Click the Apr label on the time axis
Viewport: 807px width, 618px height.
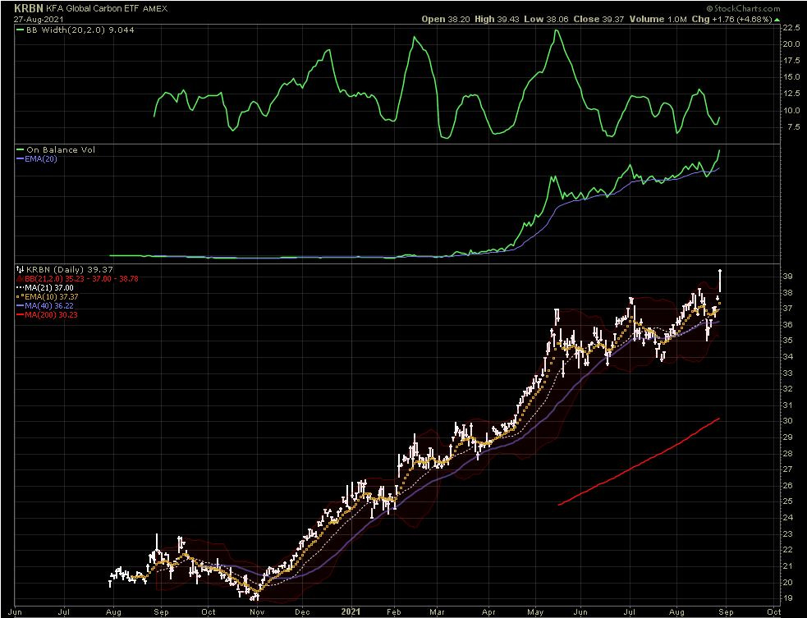[488, 611]
